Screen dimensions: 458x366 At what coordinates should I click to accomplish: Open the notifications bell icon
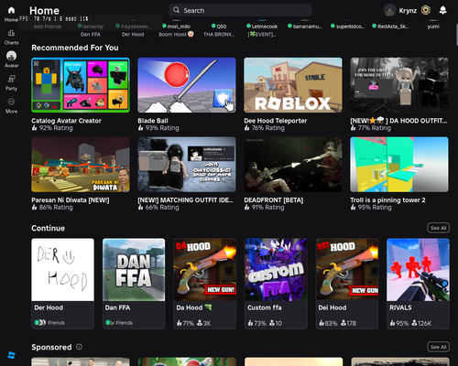pos(442,10)
